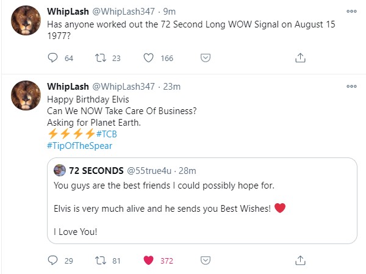Unlike the Happy Birthday Elvis tweet
The width and height of the screenshot is (366, 274).
coord(148,261)
